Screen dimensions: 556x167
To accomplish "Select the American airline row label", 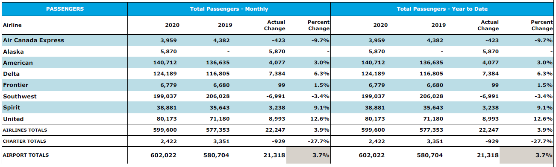I will pos(18,63).
